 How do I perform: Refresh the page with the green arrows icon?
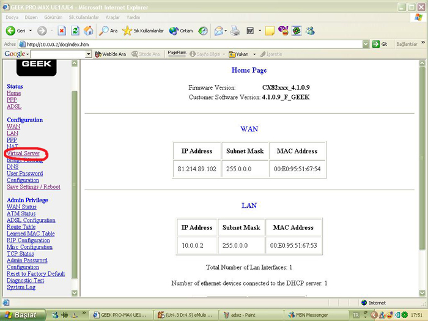[x=75, y=31]
